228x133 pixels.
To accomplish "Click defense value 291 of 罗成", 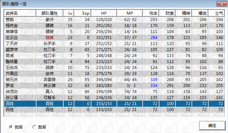I will tap(170, 86).
